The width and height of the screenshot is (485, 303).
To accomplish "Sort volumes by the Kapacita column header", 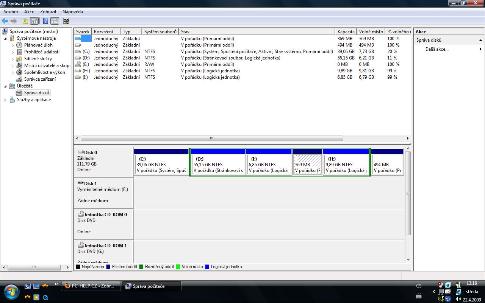I will (346, 32).
